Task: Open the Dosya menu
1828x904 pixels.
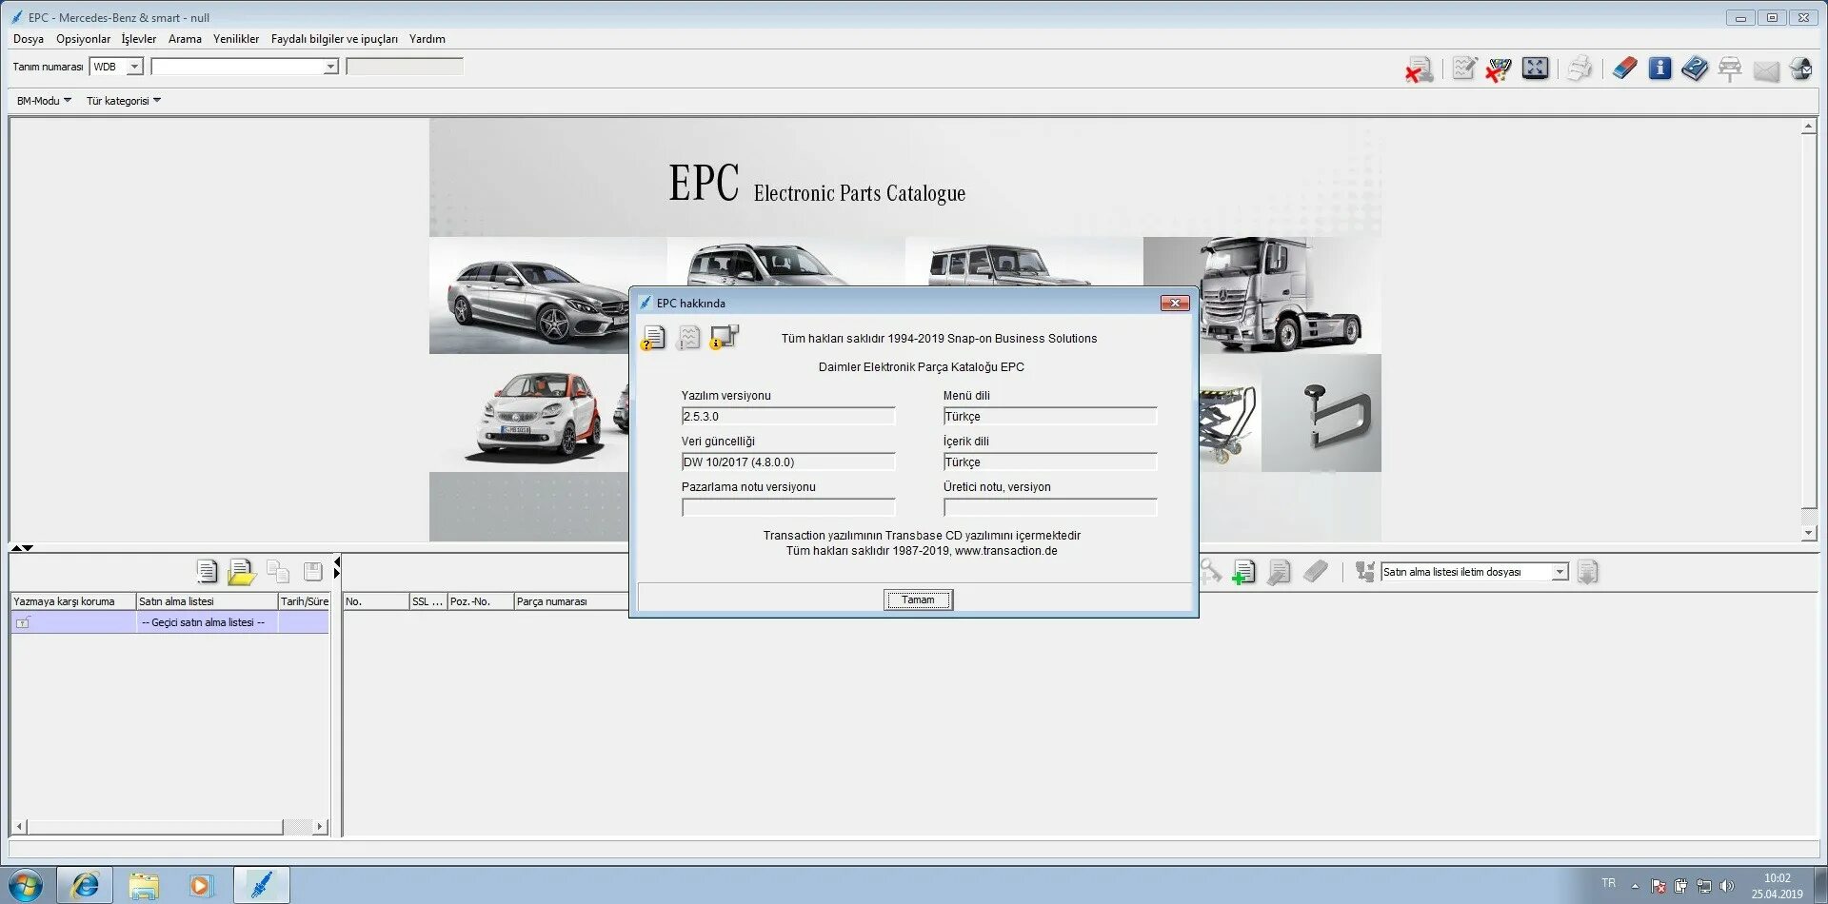Action: pyautogui.click(x=29, y=39)
